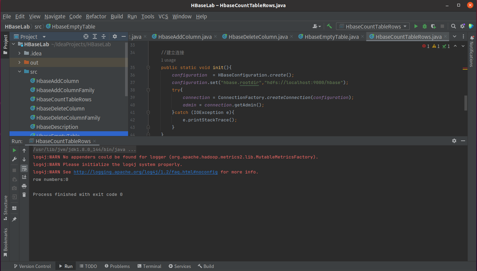Open the user account avatar menu
Viewport: 477px width, 271px height.
[317, 26]
